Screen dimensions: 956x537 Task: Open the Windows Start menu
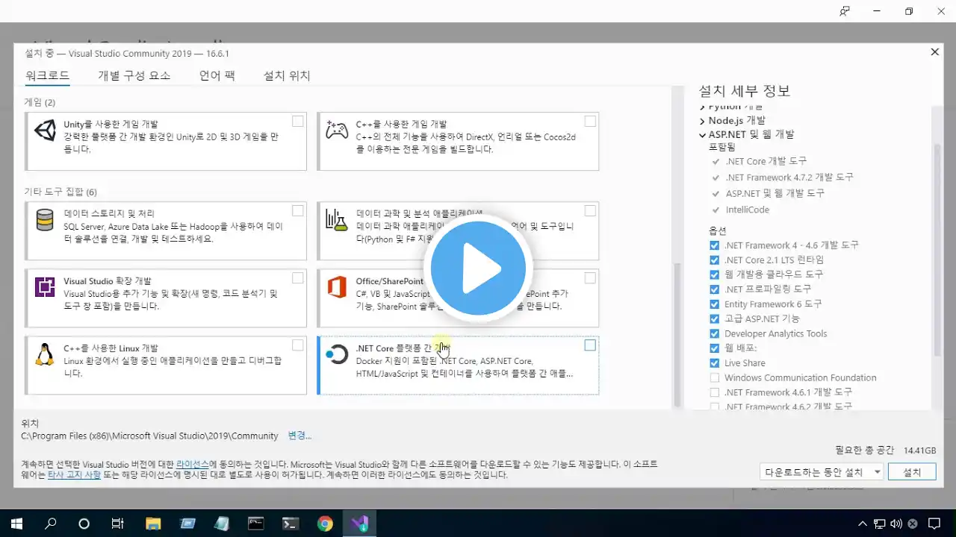(16, 524)
